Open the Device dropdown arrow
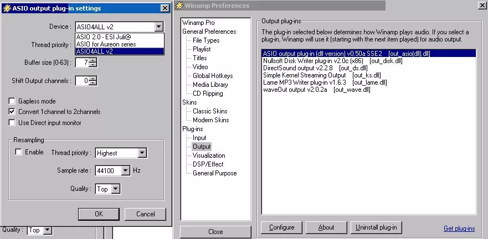The width and height of the screenshot is (488, 239). [159, 27]
